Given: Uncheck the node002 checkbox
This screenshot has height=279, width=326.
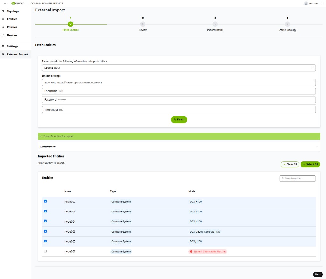Looking at the screenshot, I should point(45,201).
